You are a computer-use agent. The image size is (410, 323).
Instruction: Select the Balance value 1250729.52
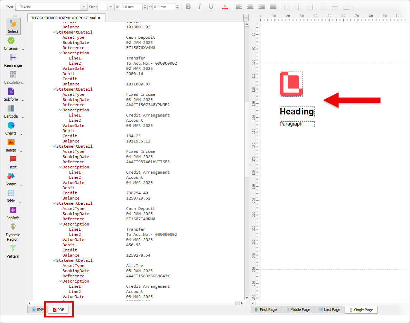pos(138,198)
